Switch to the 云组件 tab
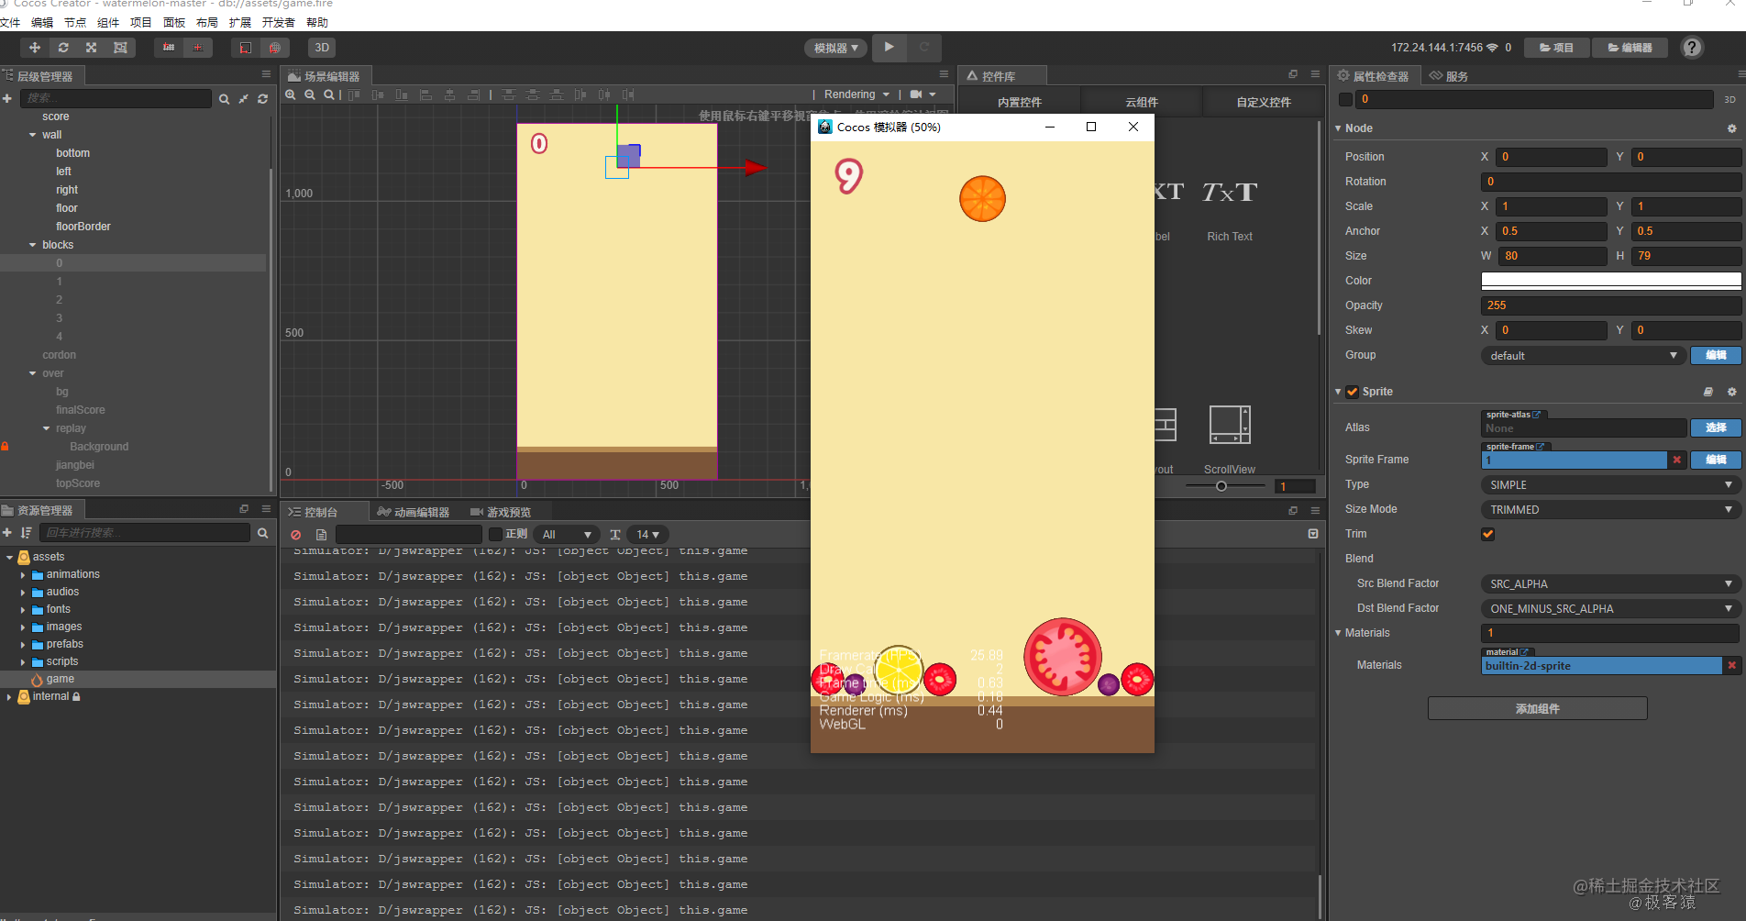The height and width of the screenshot is (921, 1746). coord(1142,102)
